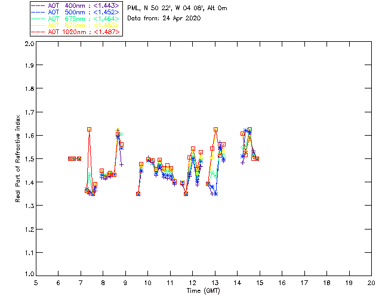
Task: Click the 2.0 tick label on y-axis
Action: pos(28,44)
